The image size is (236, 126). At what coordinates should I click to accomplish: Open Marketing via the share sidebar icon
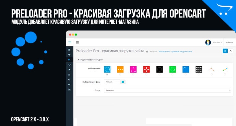click(69, 80)
